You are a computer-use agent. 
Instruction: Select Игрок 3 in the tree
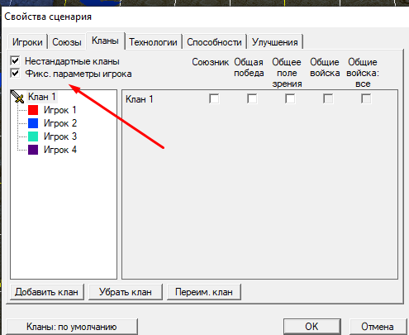60,136
